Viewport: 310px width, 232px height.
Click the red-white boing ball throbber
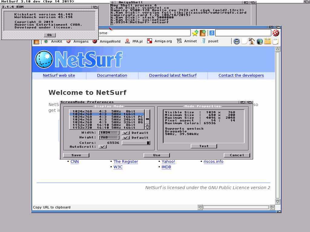pos(276,33)
